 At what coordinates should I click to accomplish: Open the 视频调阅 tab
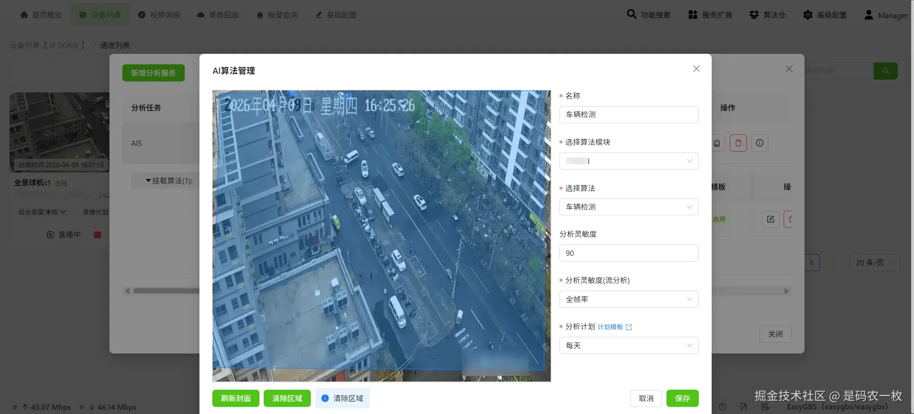[159, 15]
